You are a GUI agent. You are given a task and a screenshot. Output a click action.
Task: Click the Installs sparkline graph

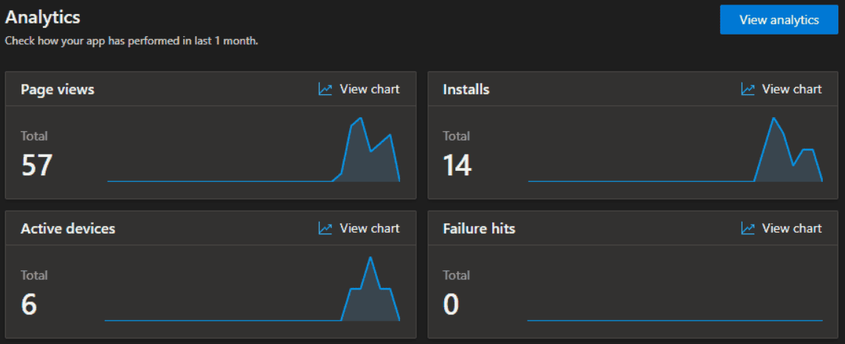[x=675, y=150]
